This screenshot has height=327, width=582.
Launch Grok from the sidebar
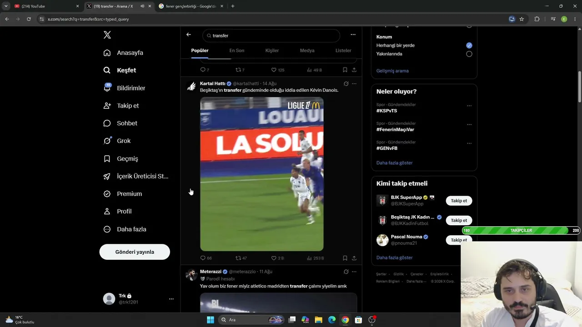(x=117, y=141)
